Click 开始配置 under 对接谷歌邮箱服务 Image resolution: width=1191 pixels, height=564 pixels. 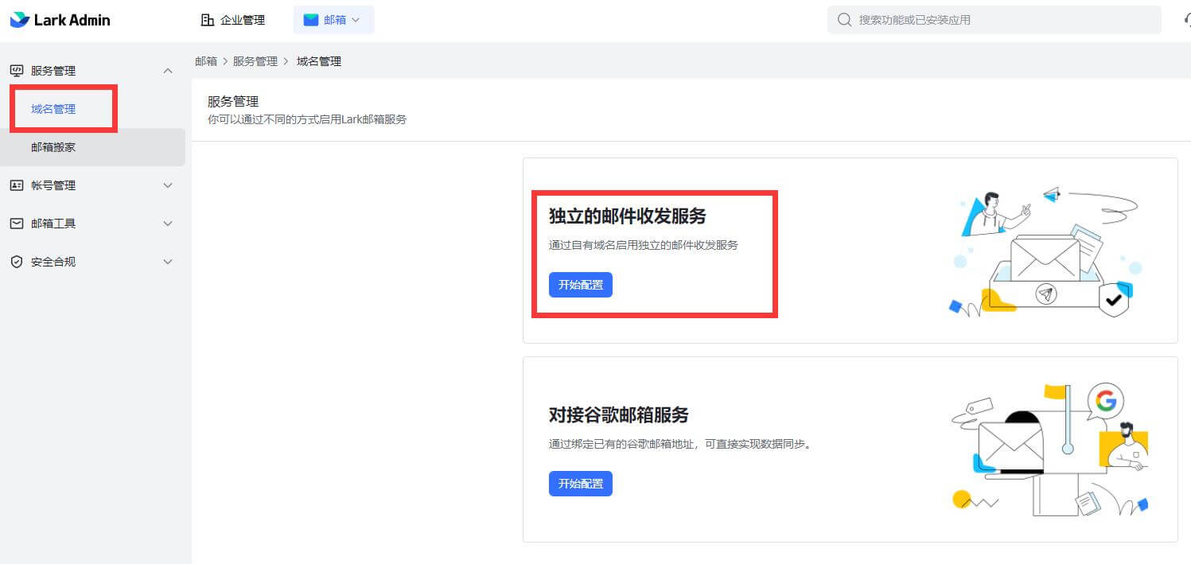pos(580,484)
